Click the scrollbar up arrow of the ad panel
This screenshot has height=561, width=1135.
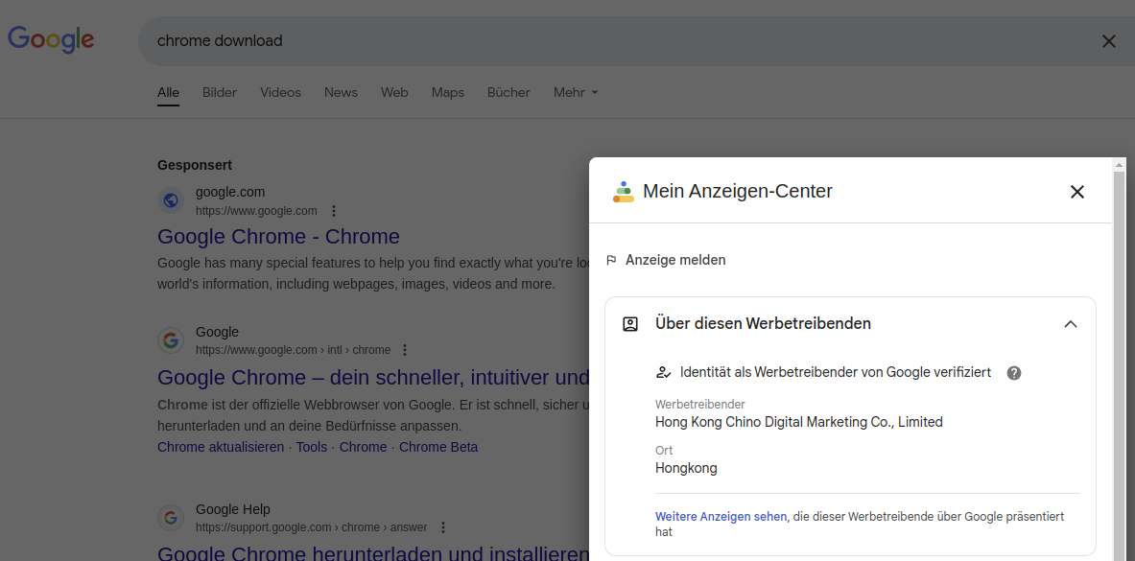[x=1120, y=165]
